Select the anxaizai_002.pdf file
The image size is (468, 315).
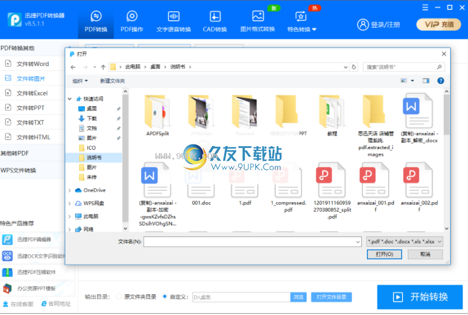coord(419,187)
